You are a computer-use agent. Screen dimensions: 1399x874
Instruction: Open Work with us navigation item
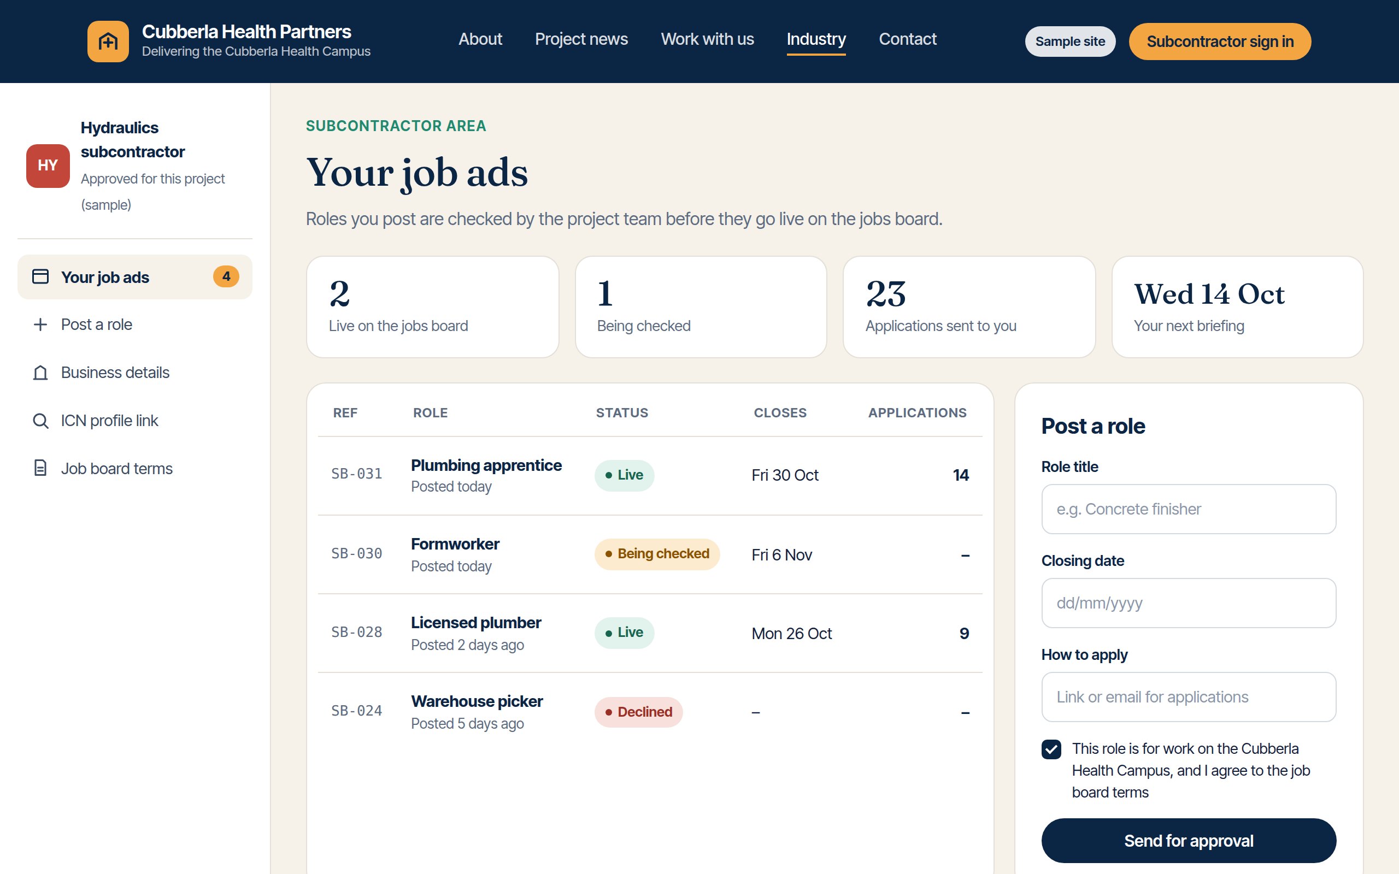(707, 39)
